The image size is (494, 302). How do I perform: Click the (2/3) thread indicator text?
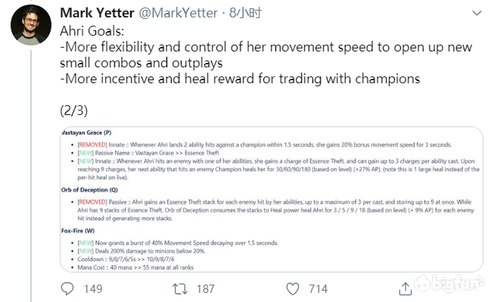[x=73, y=111]
